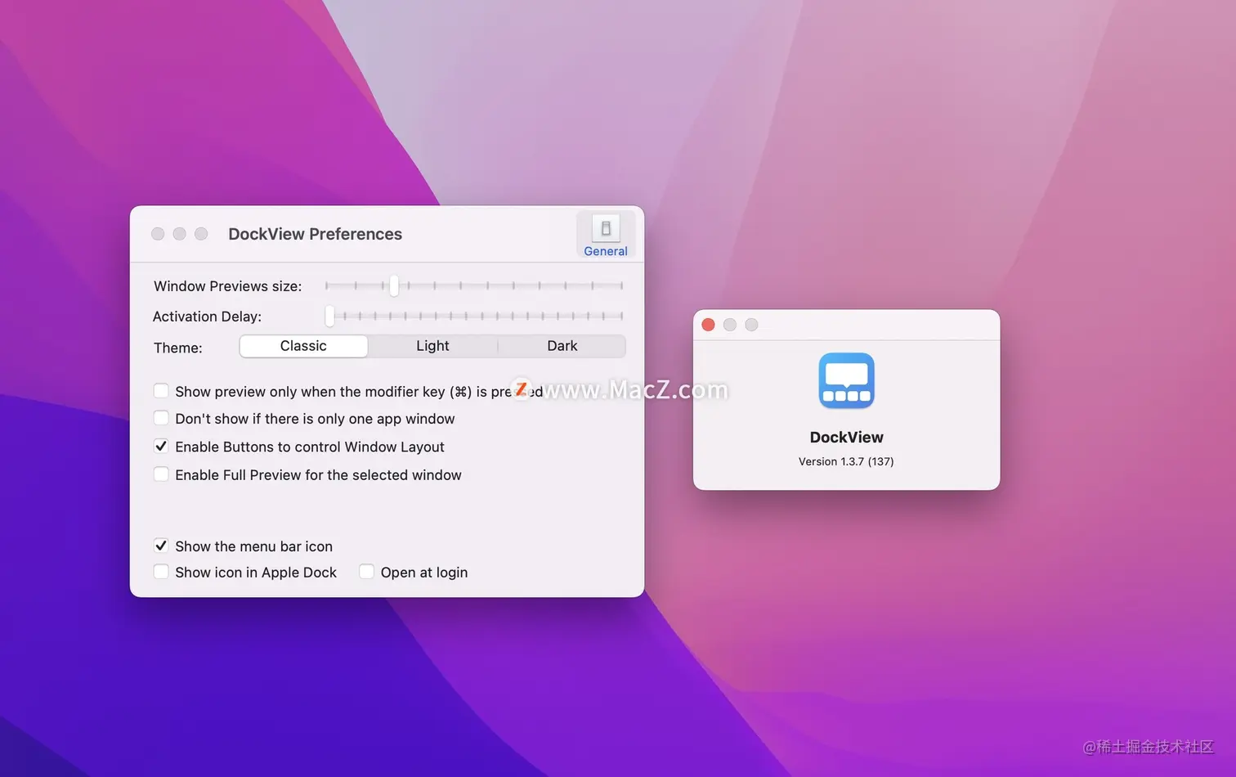Close the DockView About window
Screen dimensions: 1236x777
click(709, 325)
